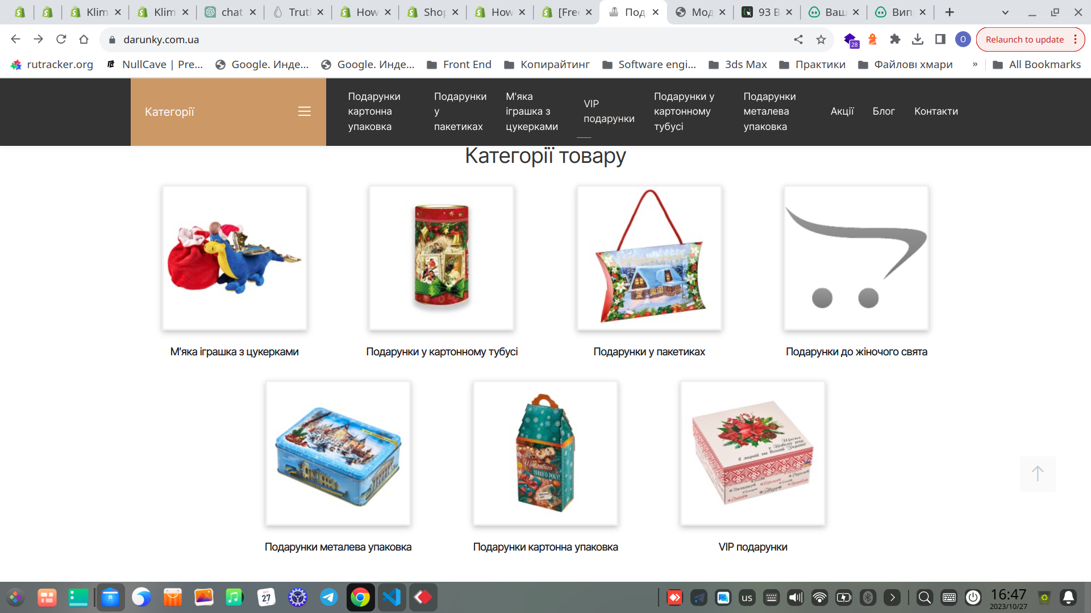Open the Wi-Fi tray icon
The height and width of the screenshot is (613, 1091).
(x=819, y=597)
